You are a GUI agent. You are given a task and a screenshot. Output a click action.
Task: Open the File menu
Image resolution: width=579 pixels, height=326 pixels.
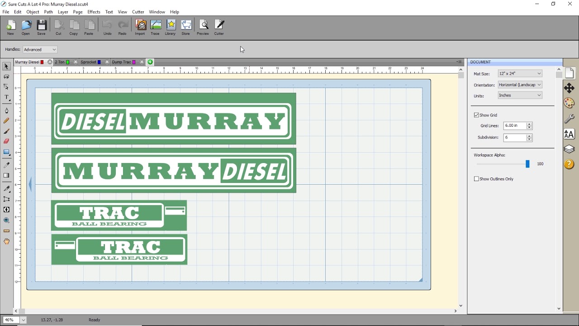click(x=6, y=12)
